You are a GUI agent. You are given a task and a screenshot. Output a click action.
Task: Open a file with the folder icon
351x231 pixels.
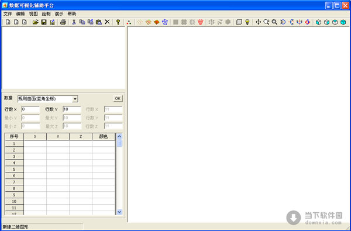[35, 22]
